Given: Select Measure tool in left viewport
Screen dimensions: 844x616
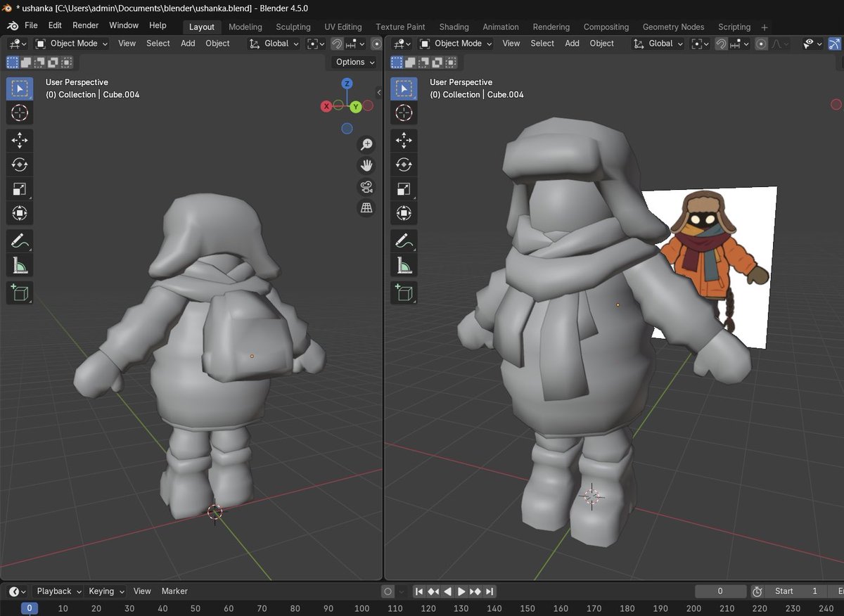Looking at the screenshot, I should (20, 265).
